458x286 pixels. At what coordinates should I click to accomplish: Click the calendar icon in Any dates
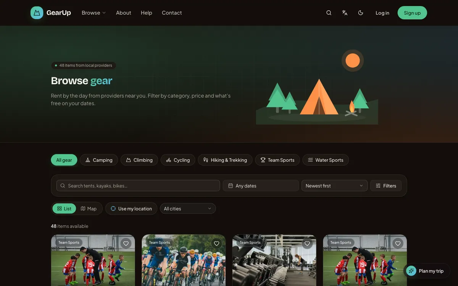231,186
